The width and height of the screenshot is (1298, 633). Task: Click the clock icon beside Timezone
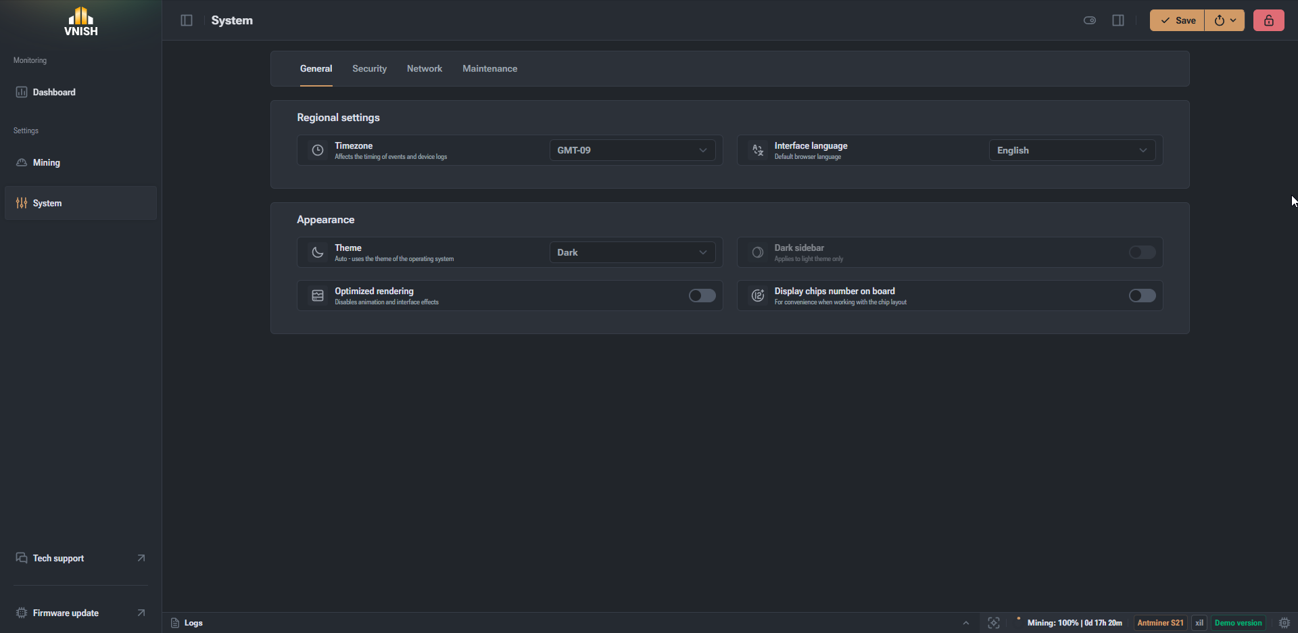pyautogui.click(x=318, y=150)
